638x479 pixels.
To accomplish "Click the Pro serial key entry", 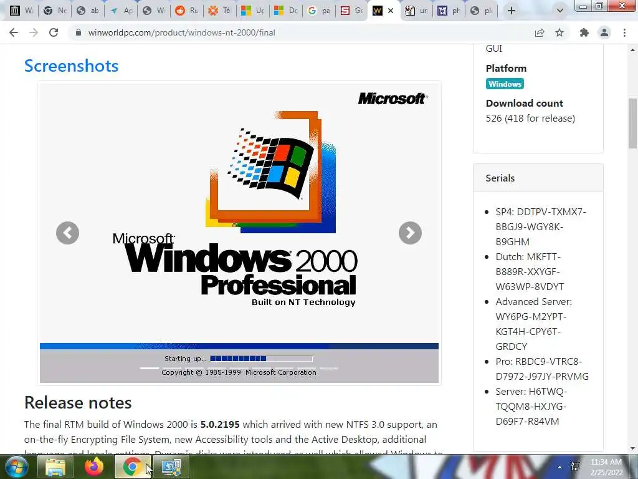I will (x=542, y=369).
